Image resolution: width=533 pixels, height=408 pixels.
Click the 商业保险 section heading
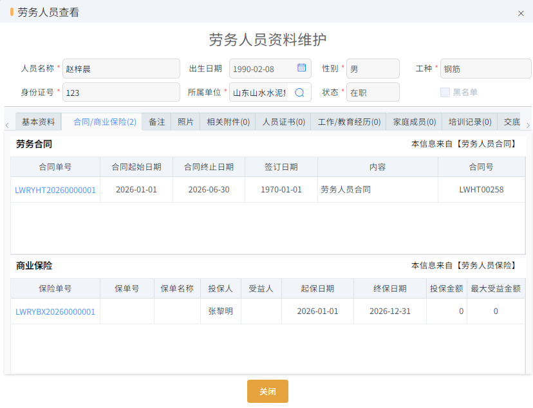click(34, 266)
